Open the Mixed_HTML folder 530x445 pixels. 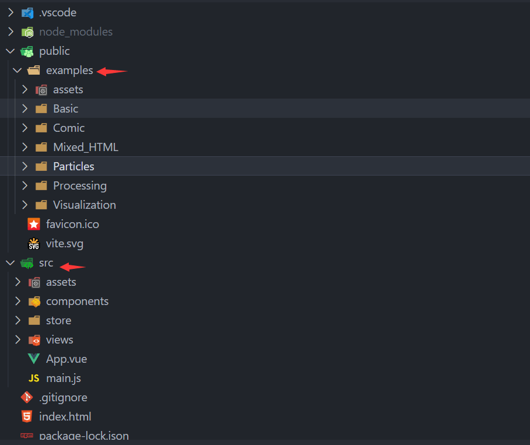[265, 147]
